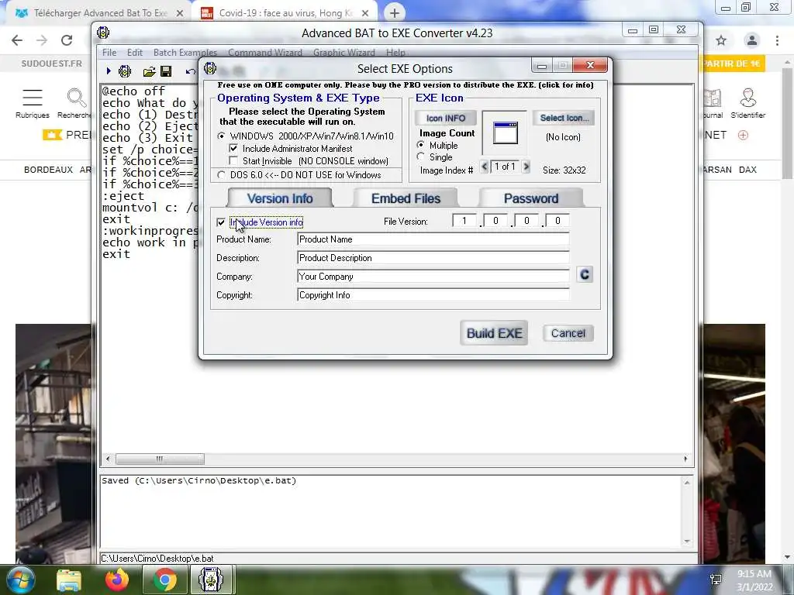Click the copyright 'C' button beside Company field
The width and height of the screenshot is (794, 595).
click(585, 275)
